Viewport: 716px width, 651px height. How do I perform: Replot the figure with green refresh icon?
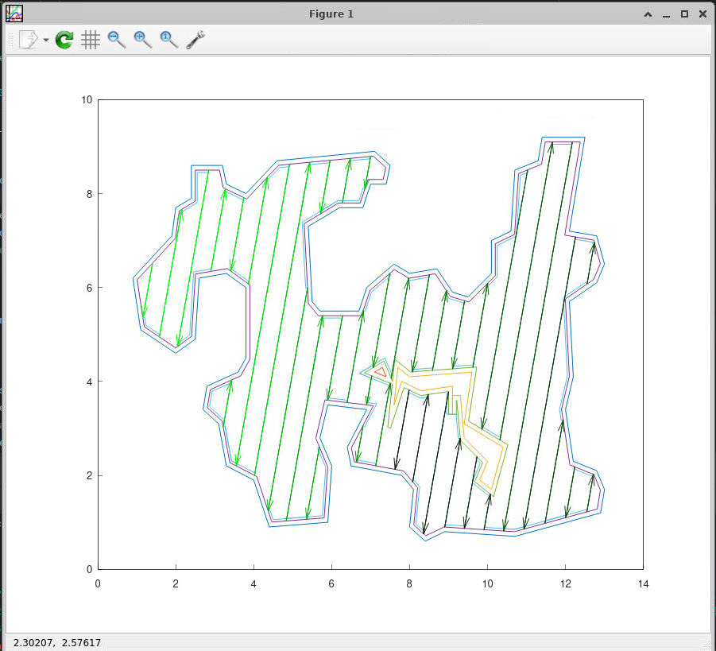pos(64,40)
